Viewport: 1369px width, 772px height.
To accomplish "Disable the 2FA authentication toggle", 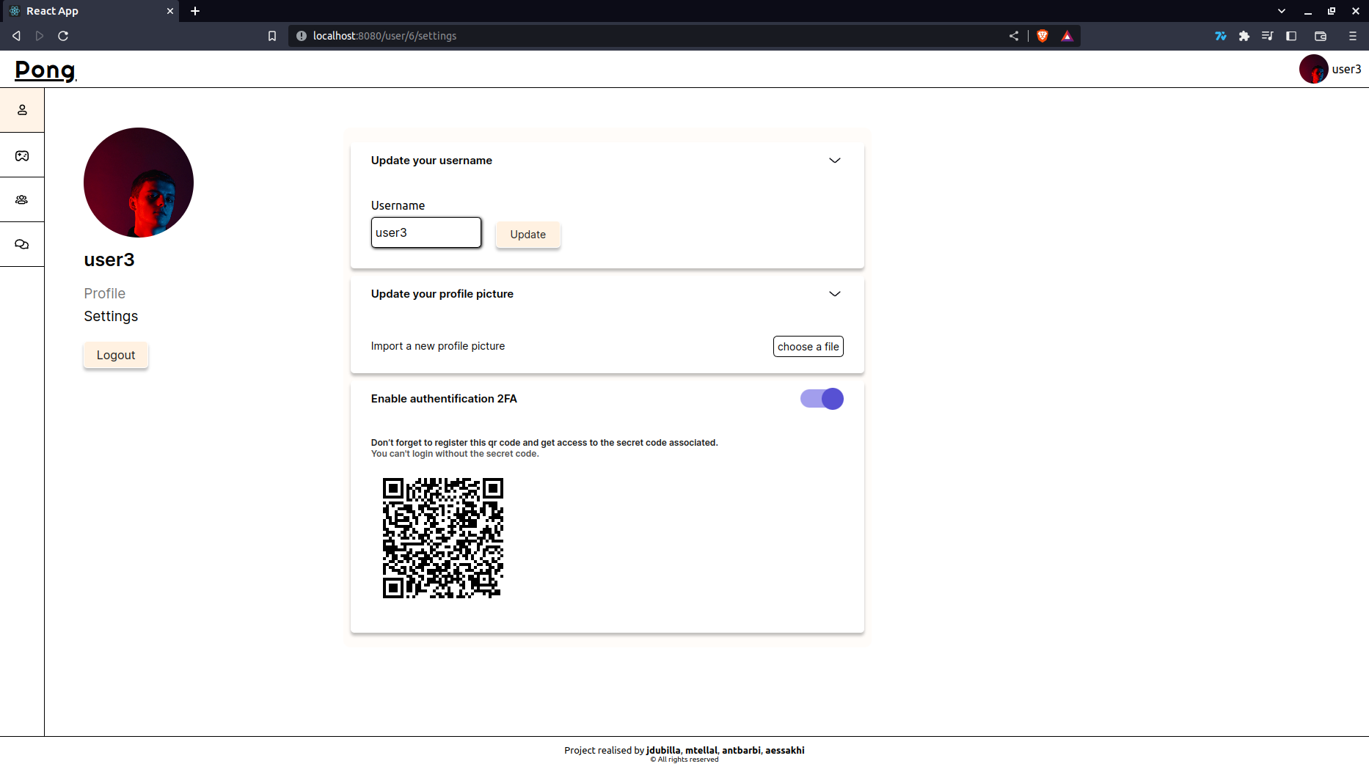I will 822,399.
